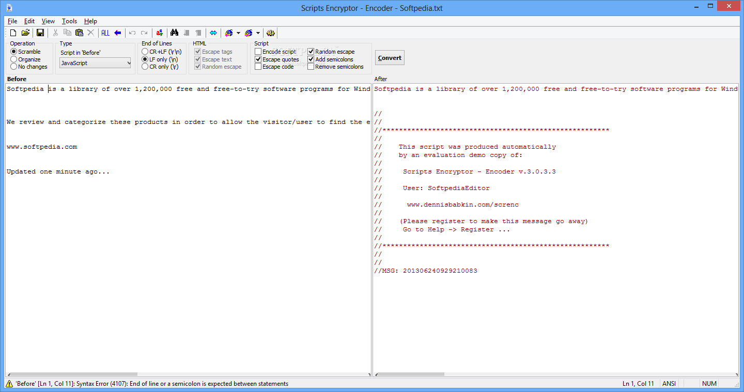Click the Redo toolbar icon

[144, 33]
